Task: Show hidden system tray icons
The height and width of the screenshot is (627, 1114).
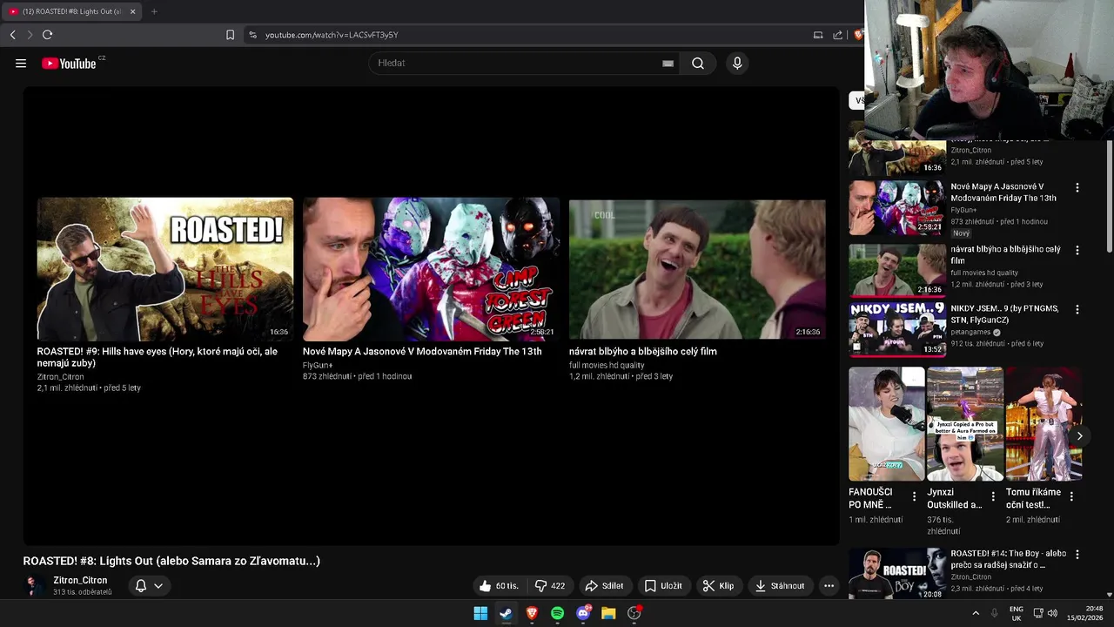Action: (x=976, y=613)
